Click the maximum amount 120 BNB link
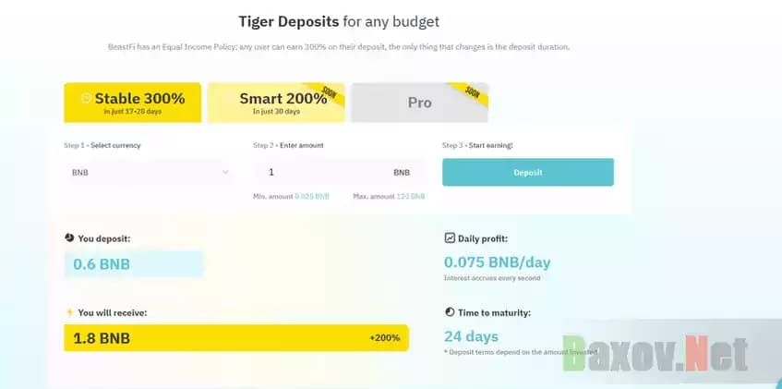782x389 pixels. [411, 196]
